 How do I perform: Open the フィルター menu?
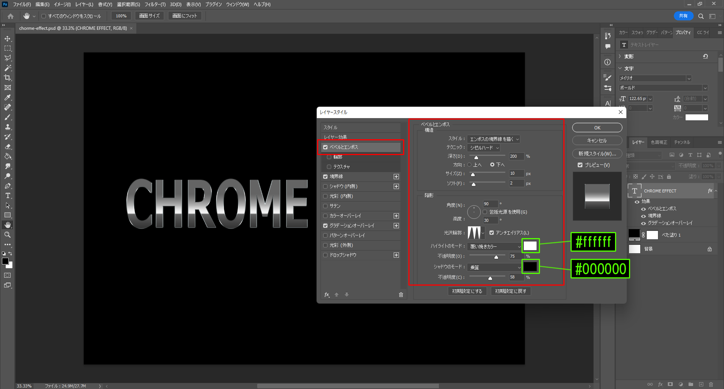pos(155,5)
